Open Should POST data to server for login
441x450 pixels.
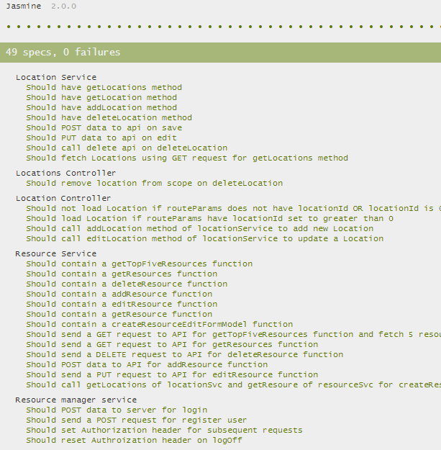[x=117, y=410]
